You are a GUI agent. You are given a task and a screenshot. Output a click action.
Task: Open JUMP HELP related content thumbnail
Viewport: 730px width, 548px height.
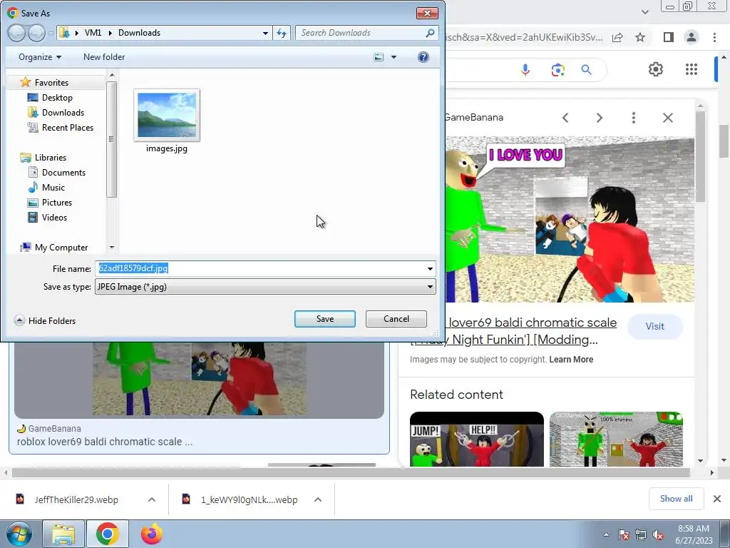pyautogui.click(x=477, y=439)
